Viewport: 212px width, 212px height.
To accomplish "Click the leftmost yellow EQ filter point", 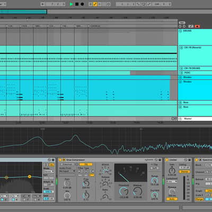I will [6, 178].
